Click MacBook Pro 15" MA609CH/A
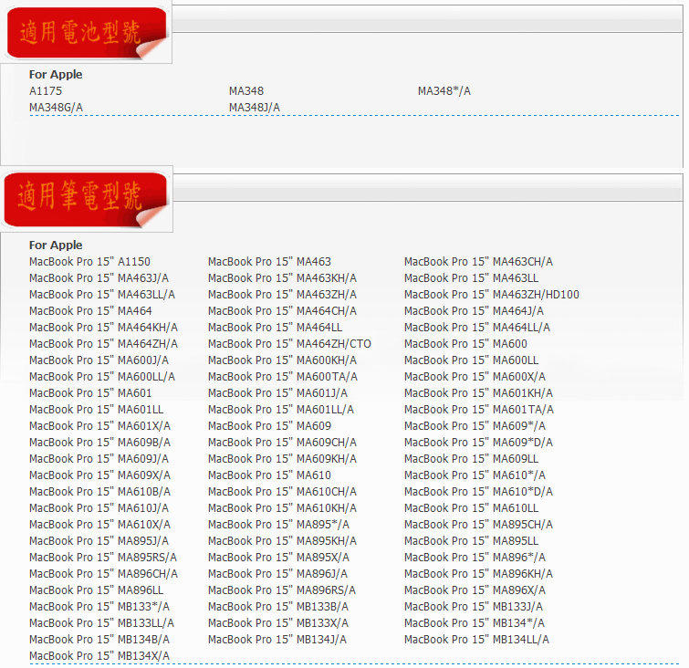 tap(282, 442)
